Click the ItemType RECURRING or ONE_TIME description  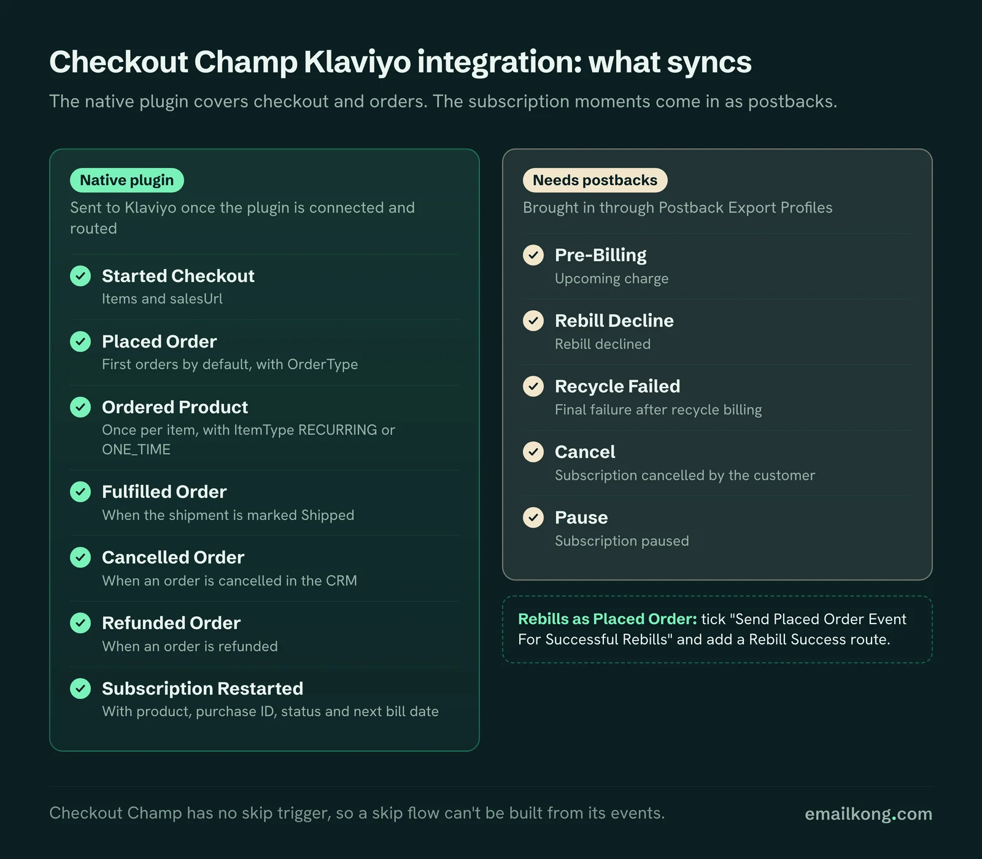249,440
